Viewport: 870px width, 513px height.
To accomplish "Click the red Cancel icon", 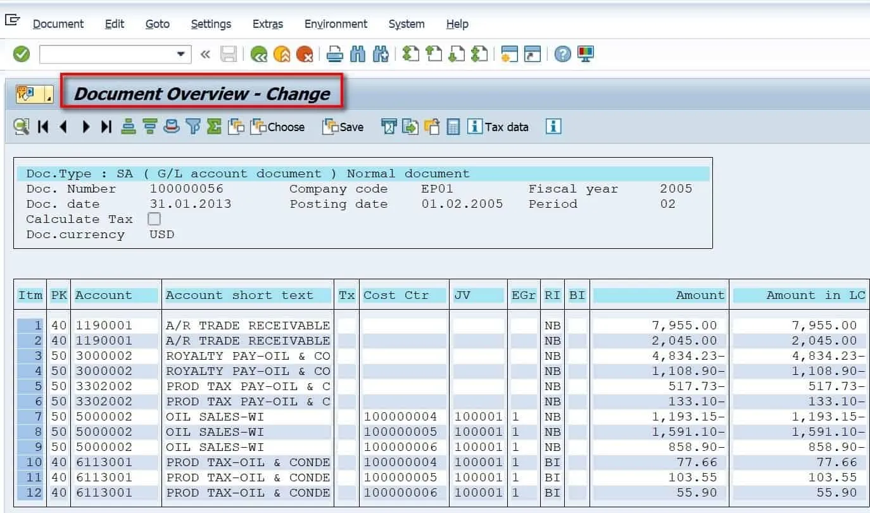I will [x=305, y=54].
